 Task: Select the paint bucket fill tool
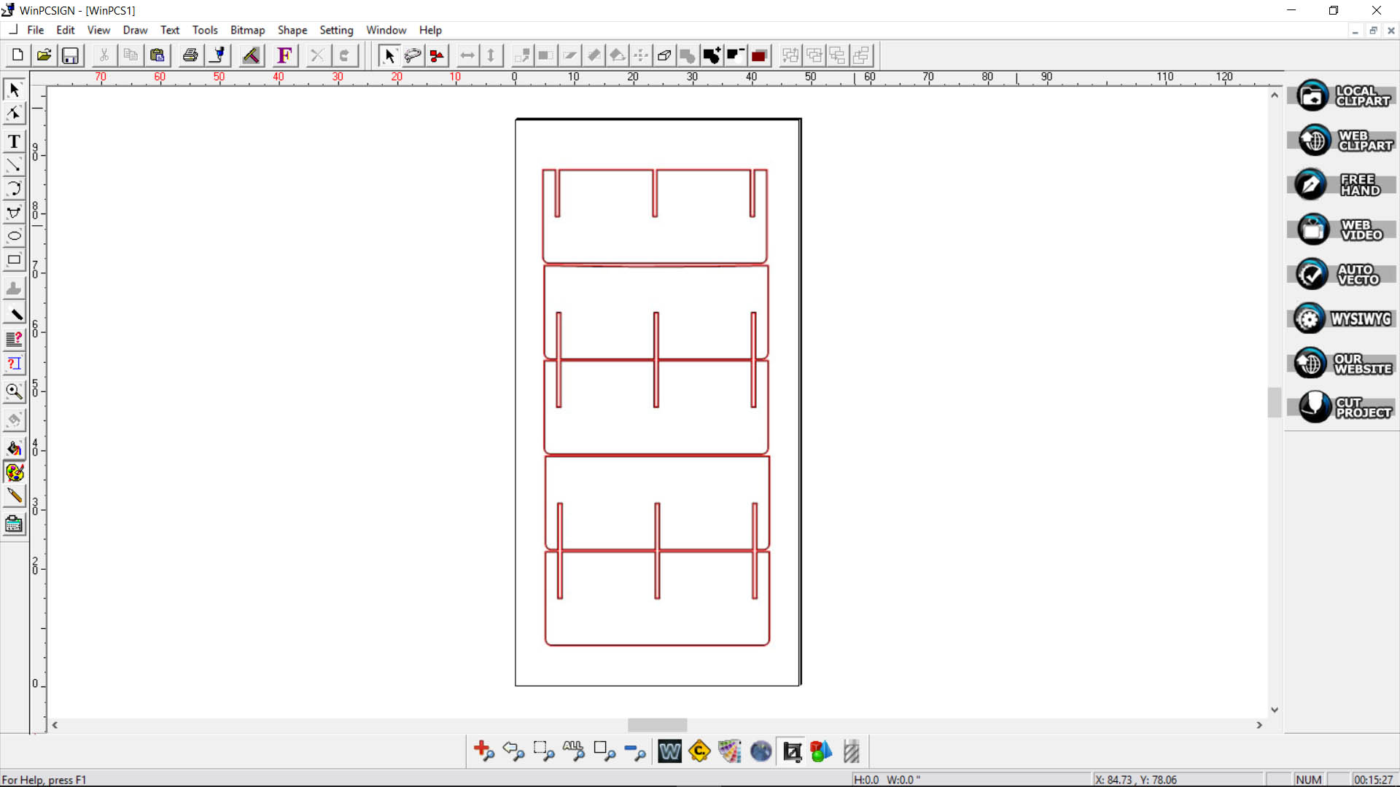pos(14,448)
